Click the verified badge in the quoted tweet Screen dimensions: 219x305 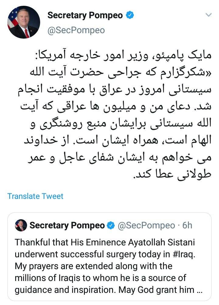(112, 226)
